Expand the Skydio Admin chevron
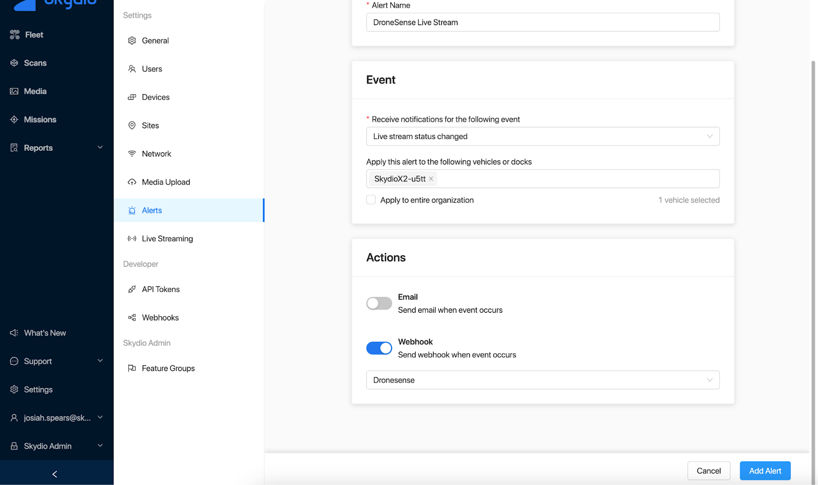Screen dimensions: 818x485 pos(100,446)
